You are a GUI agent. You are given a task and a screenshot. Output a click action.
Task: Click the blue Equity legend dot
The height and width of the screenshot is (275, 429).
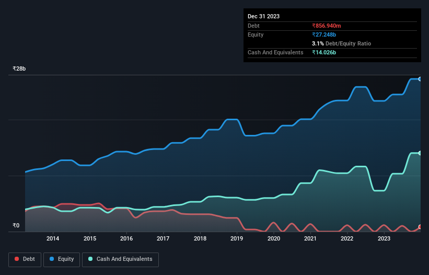(52, 259)
